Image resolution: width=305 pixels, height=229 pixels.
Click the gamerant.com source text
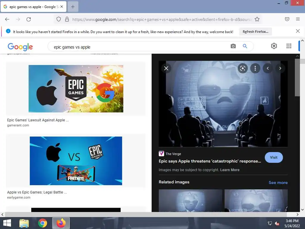point(18,126)
